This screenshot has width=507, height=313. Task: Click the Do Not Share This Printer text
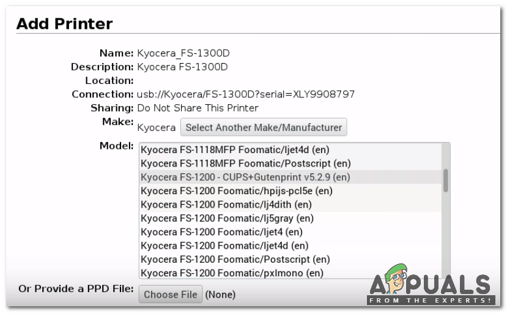(198, 108)
